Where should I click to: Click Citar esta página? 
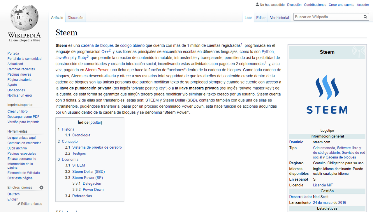(20, 178)
